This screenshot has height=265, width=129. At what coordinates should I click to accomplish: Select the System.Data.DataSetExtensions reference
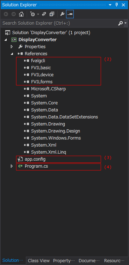[x=65, y=117]
